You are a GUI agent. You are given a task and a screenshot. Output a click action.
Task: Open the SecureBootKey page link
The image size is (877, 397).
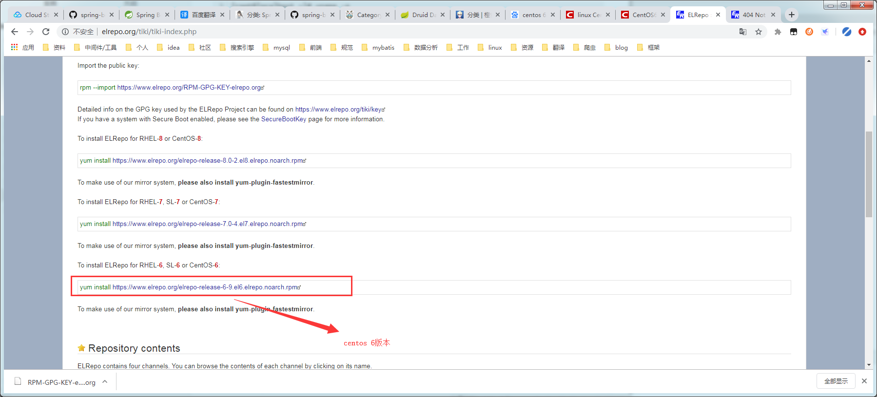(284, 119)
